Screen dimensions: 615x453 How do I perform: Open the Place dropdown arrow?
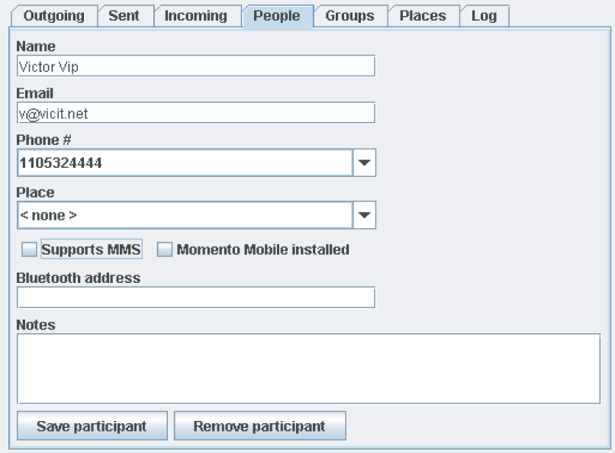tap(364, 215)
